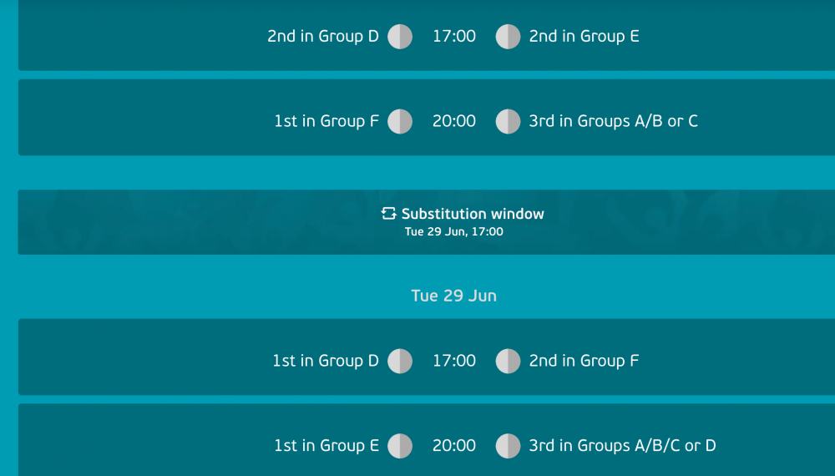Viewport: 835px width, 476px height.
Task: Click the 17:00 kickoff time in the 1st in Group D match
Action: click(454, 361)
